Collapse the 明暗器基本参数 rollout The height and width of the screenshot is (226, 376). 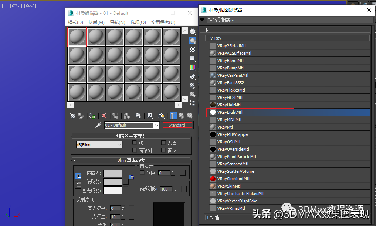[131, 136]
